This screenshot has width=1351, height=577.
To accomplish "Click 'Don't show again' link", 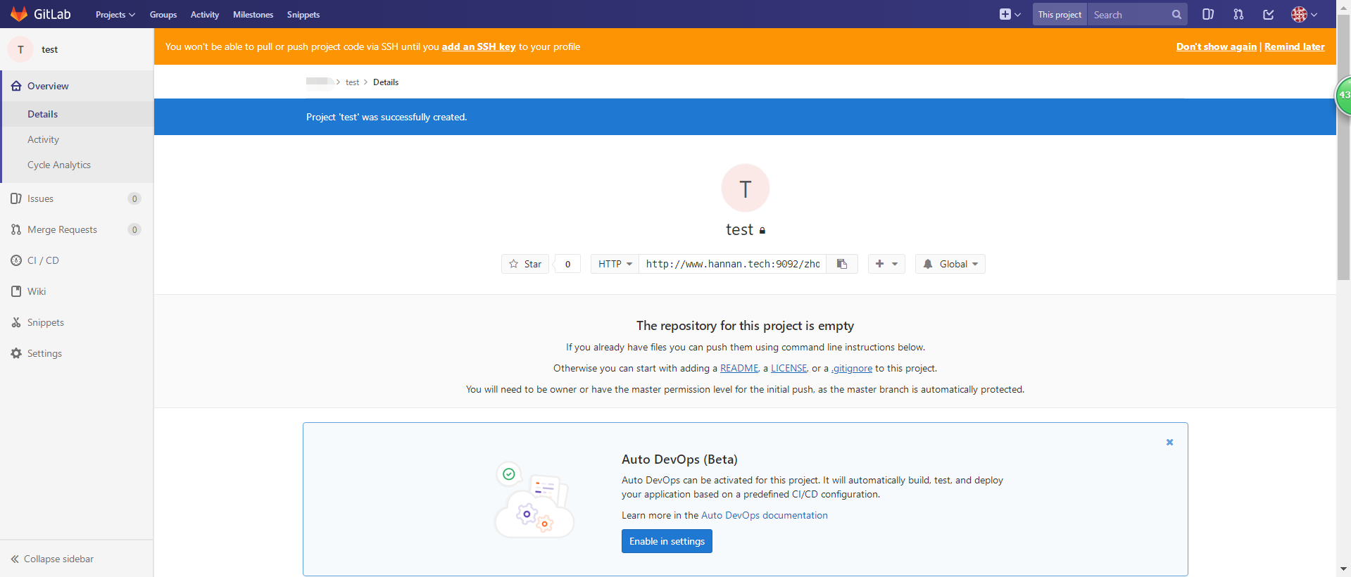I will [x=1217, y=47].
